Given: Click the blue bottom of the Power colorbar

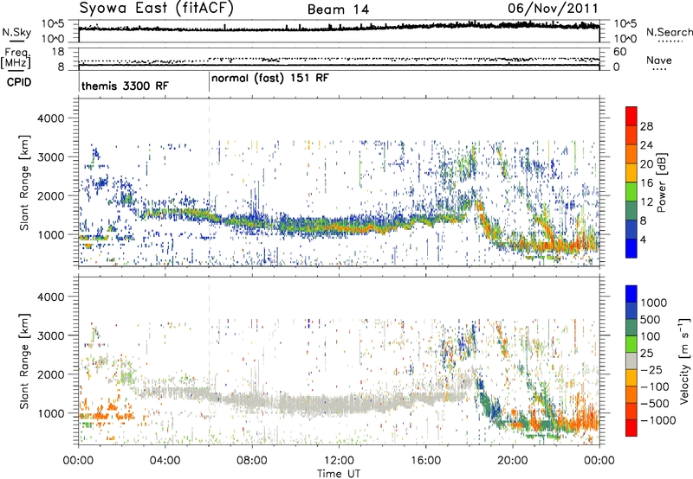Looking at the screenshot, I should [631, 248].
